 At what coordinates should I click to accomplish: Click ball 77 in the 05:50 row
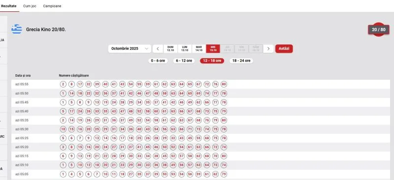[x=215, y=93]
